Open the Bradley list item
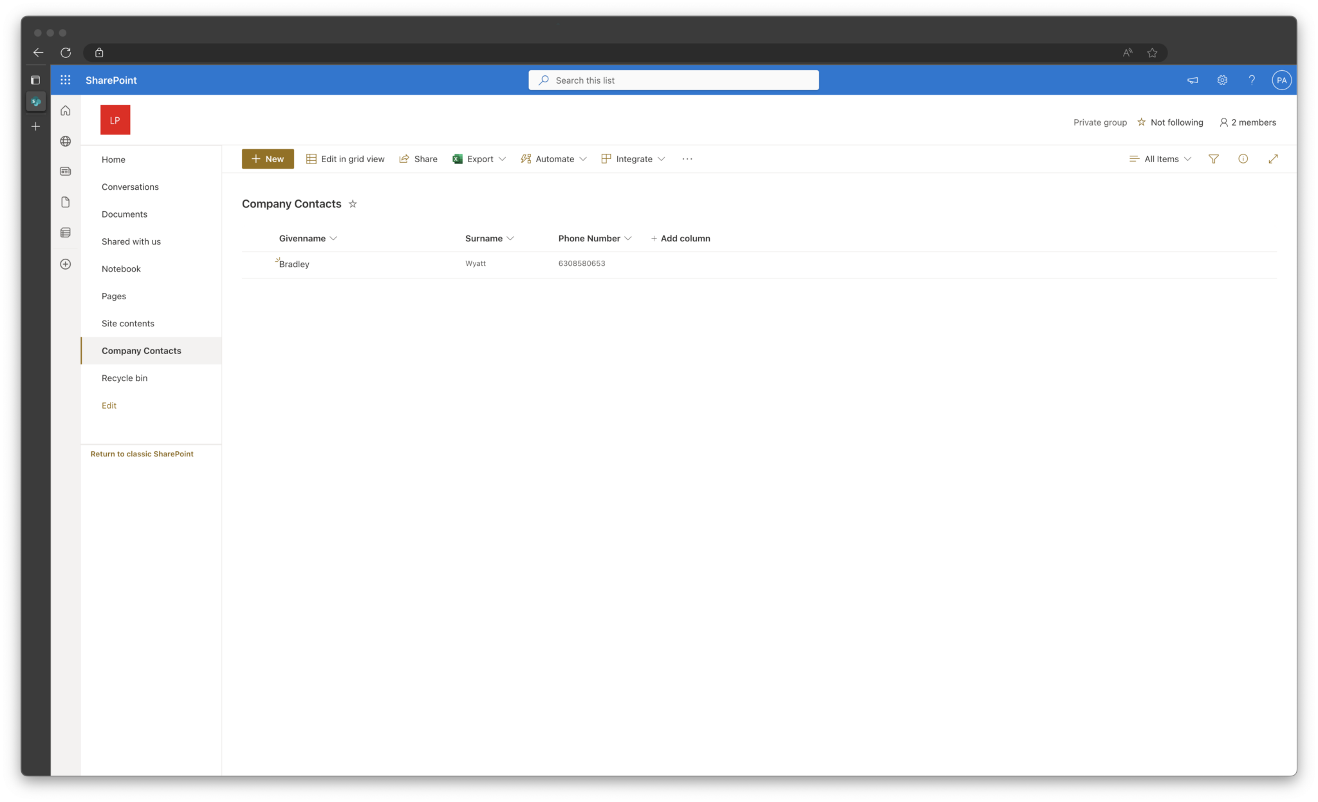 pos(294,264)
